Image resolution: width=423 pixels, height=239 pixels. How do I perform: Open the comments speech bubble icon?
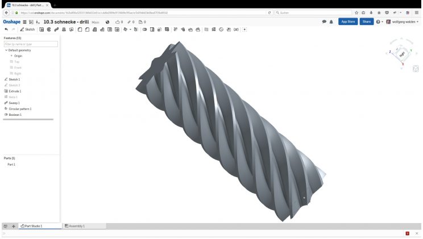[x=324, y=22]
